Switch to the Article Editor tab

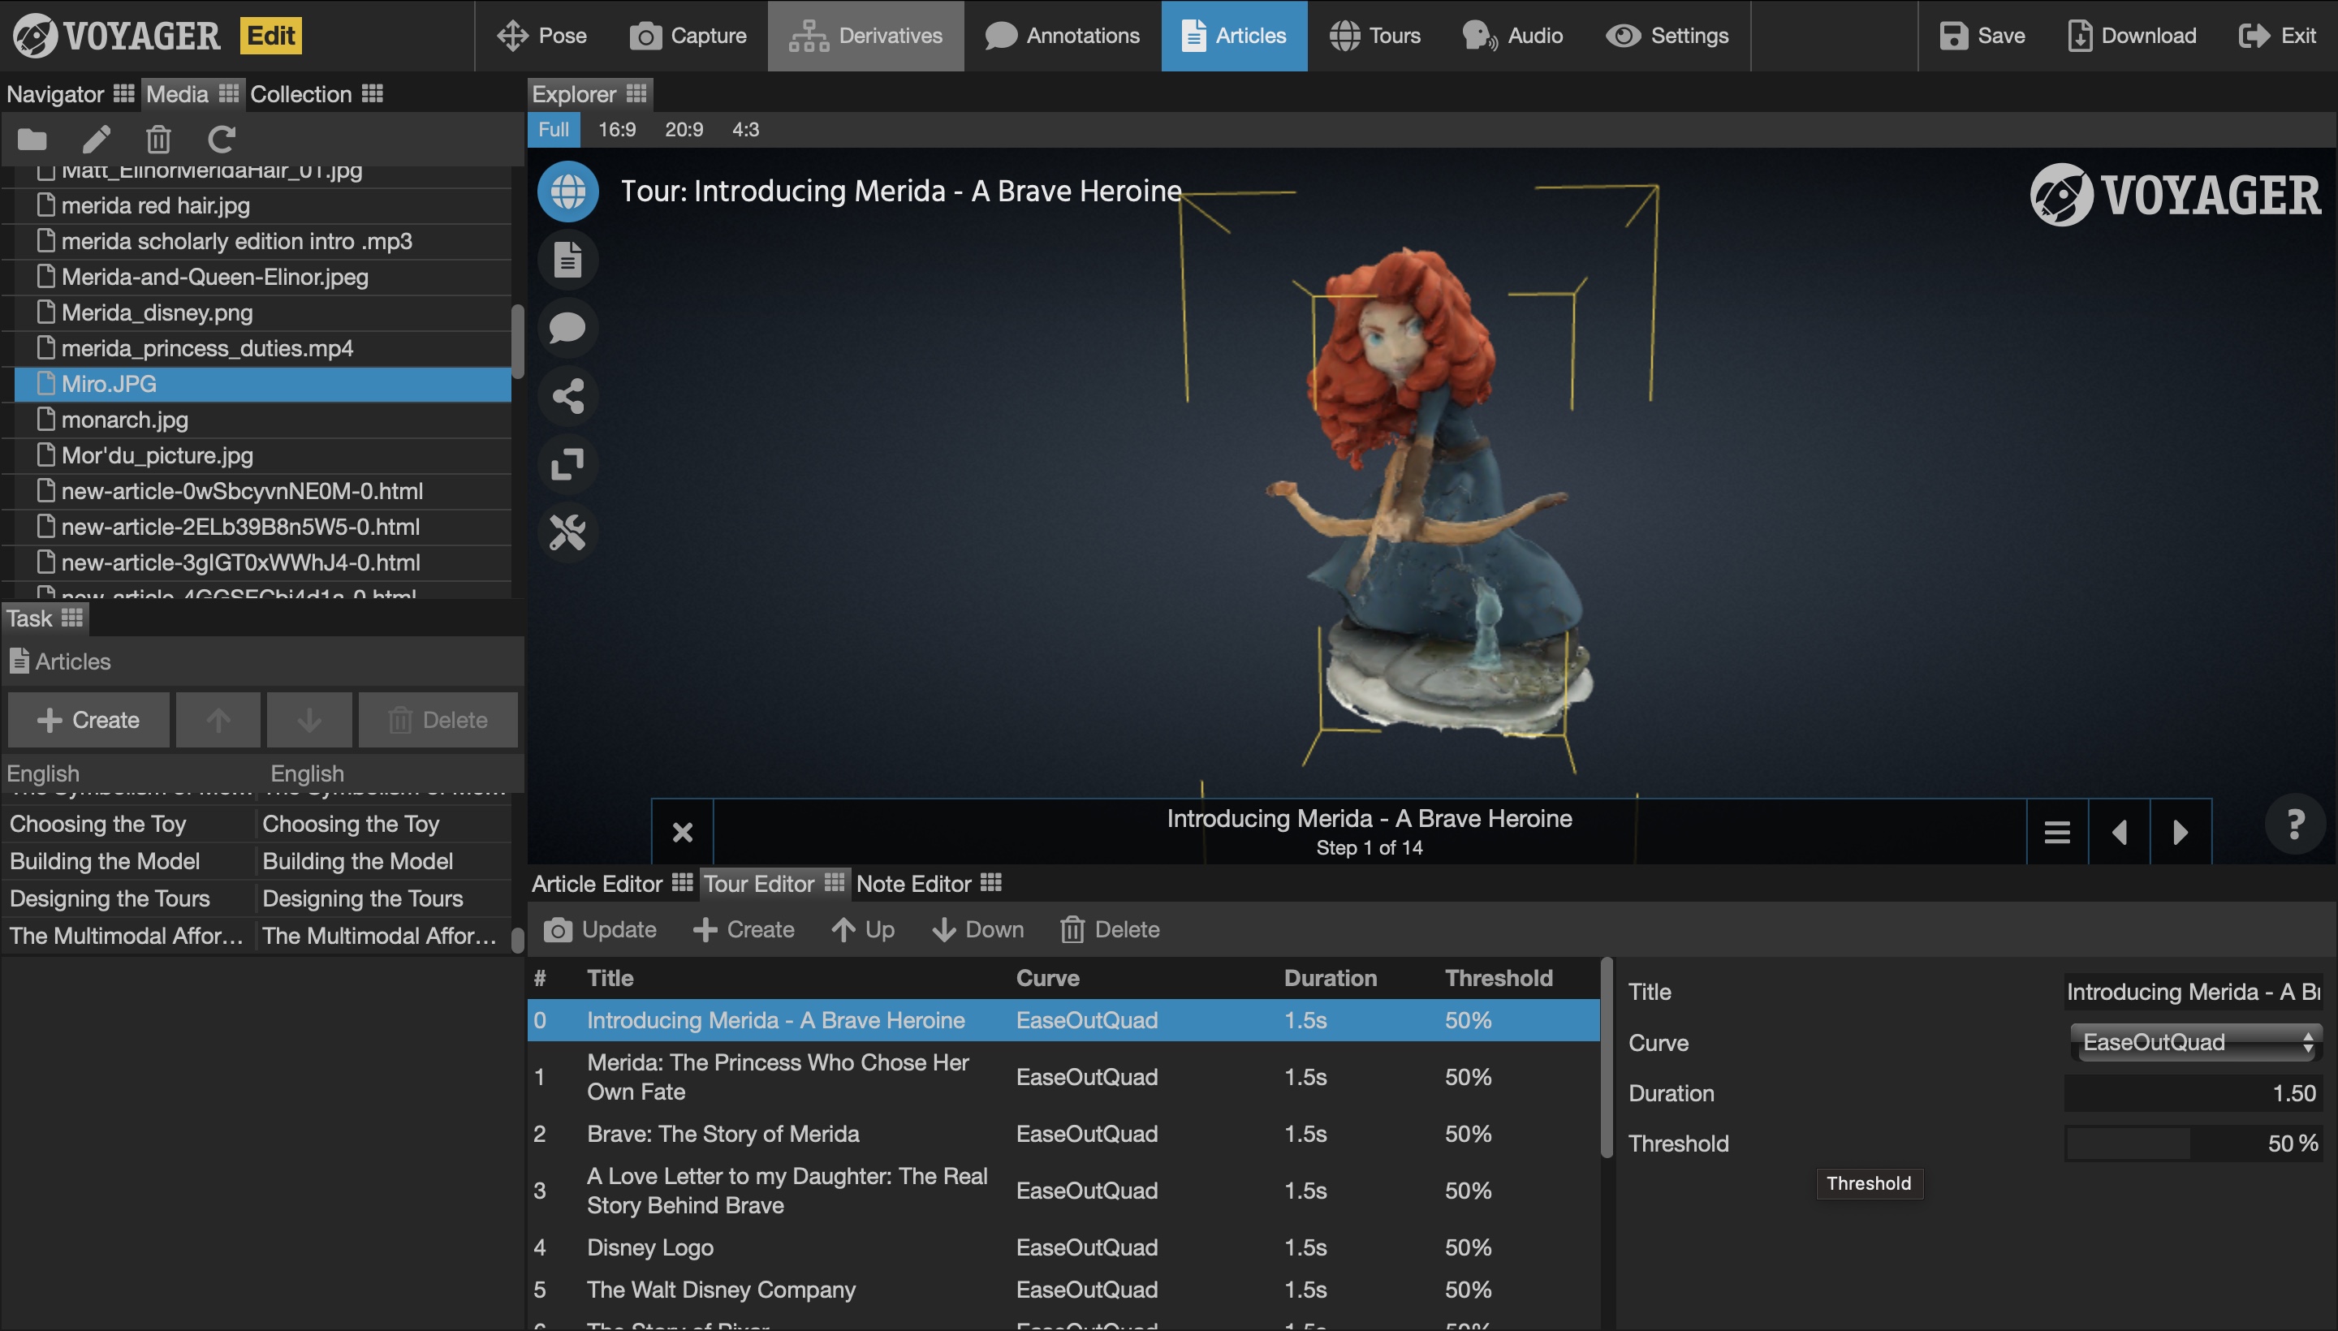(x=597, y=884)
